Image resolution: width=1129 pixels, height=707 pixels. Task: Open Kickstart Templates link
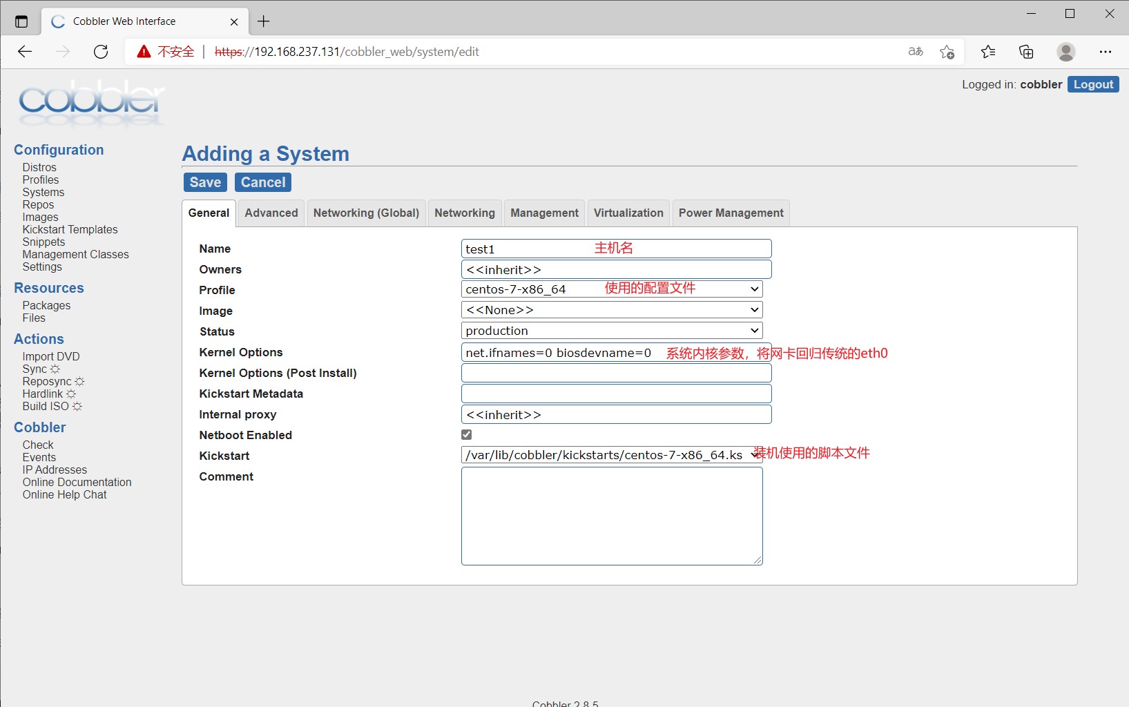pos(70,230)
